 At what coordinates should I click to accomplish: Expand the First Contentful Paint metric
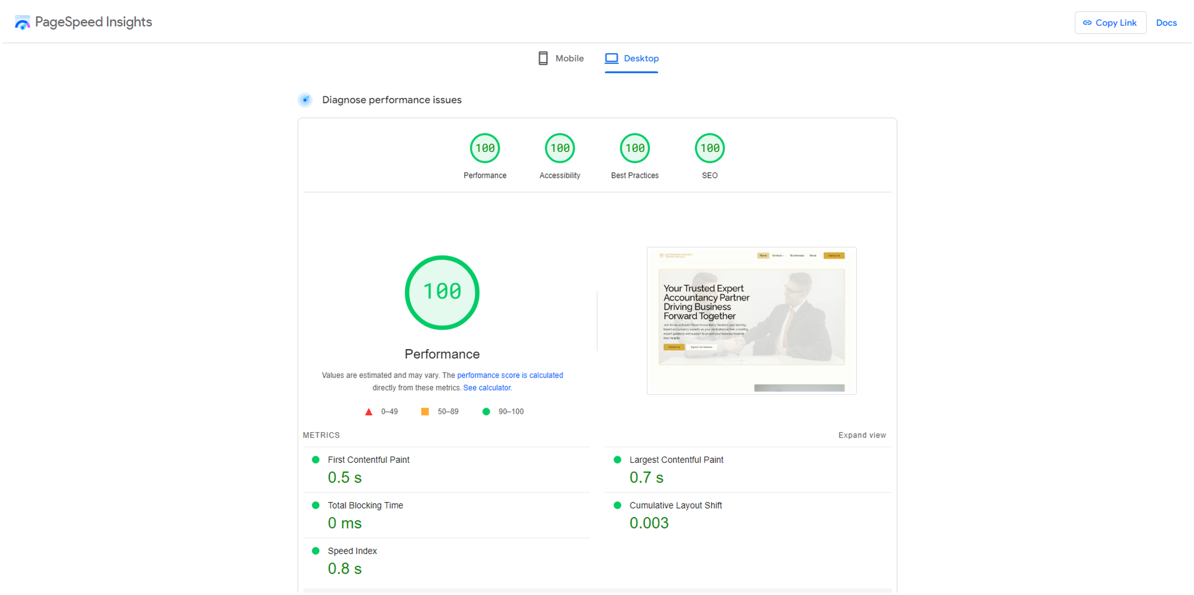(368, 460)
